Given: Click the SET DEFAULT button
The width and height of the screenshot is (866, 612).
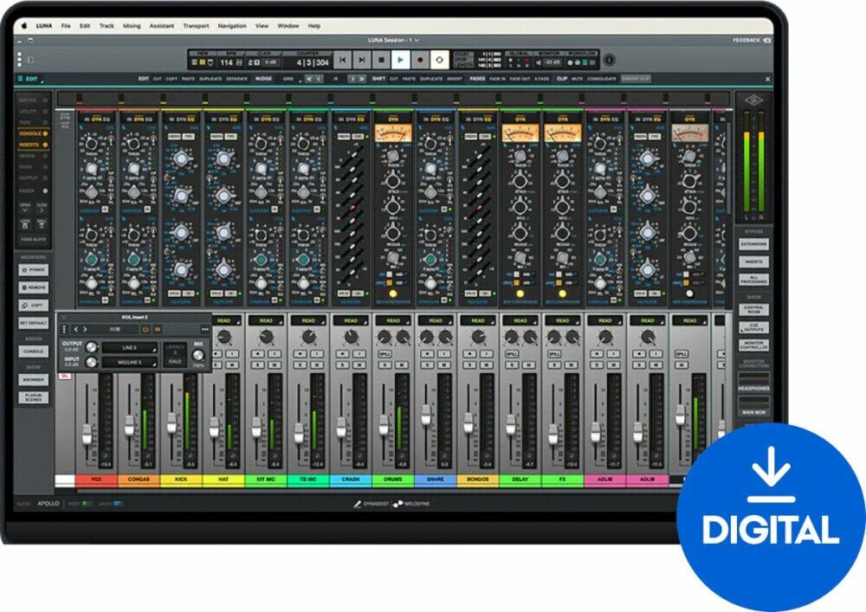Looking at the screenshot, I should pos(33,323).
